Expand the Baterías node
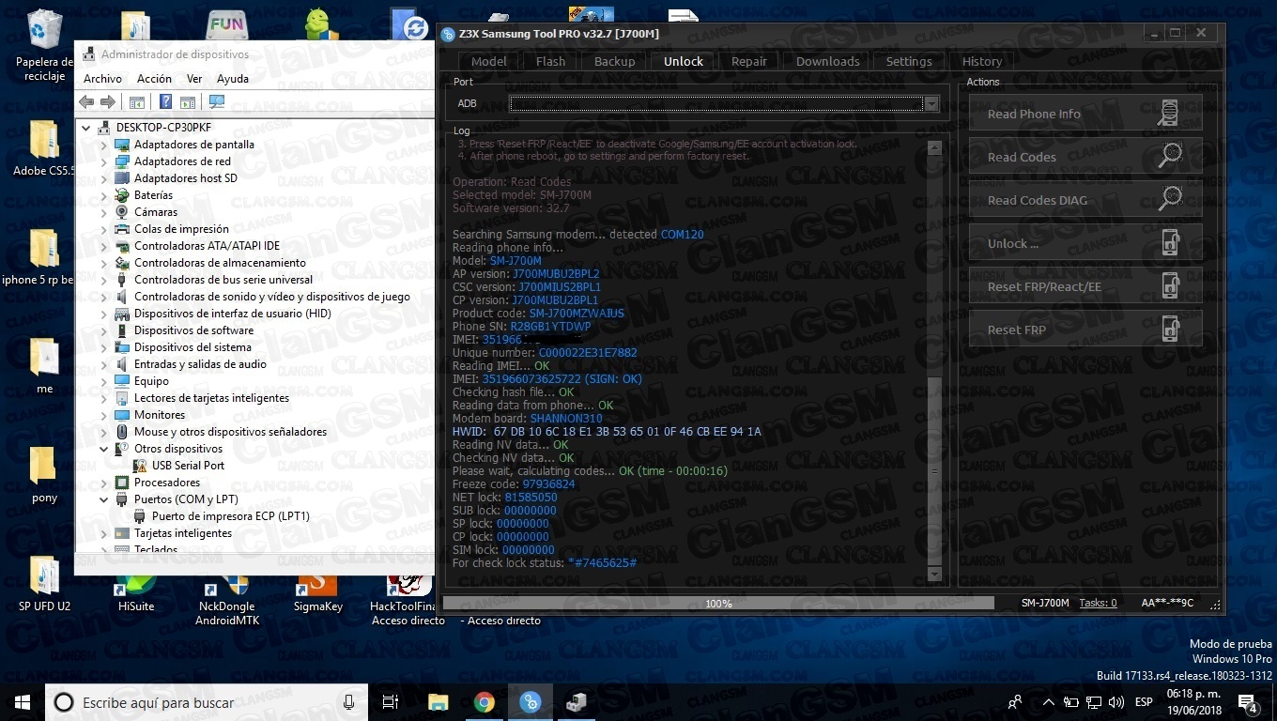1277x721 pixels. (x=104, y=195)
